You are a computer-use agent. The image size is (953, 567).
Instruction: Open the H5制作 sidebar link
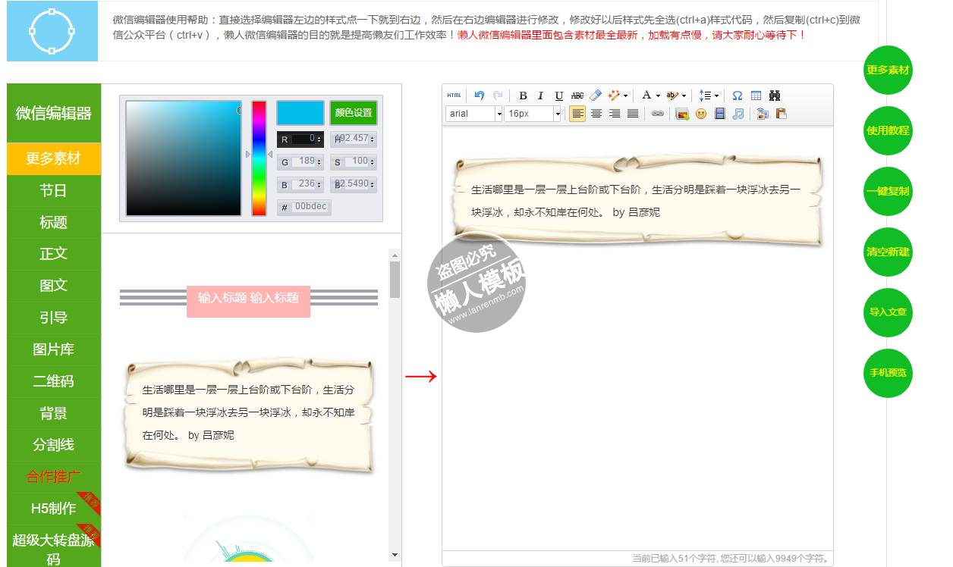[x=54, y=509]
